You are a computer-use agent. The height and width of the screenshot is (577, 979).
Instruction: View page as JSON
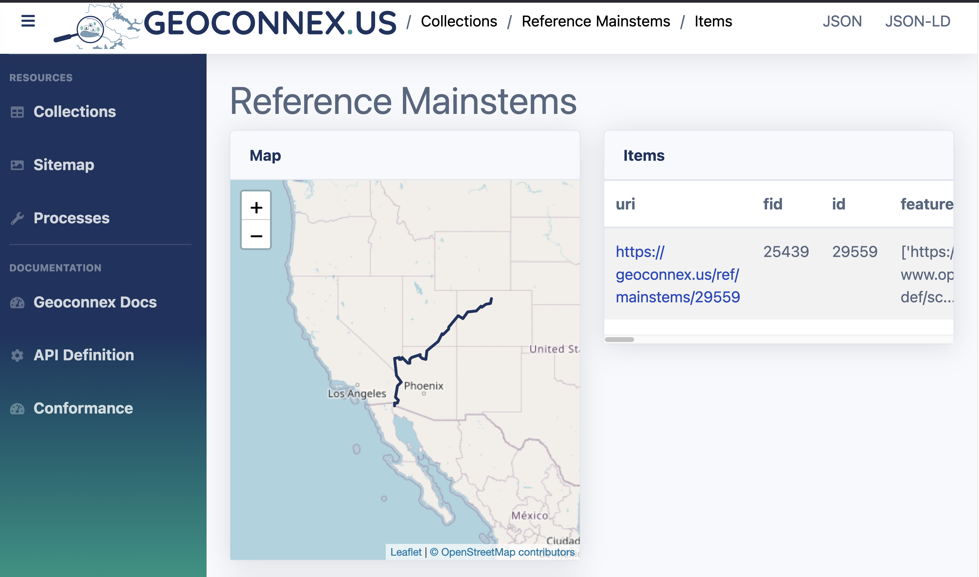842,21
